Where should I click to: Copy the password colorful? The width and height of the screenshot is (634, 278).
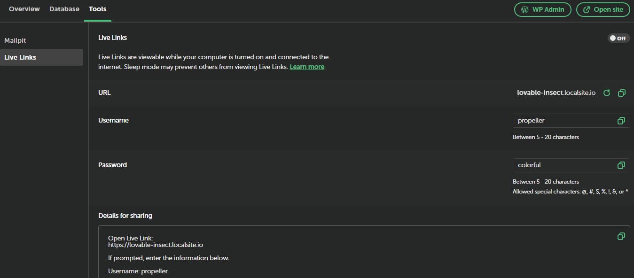pos(621,165)
